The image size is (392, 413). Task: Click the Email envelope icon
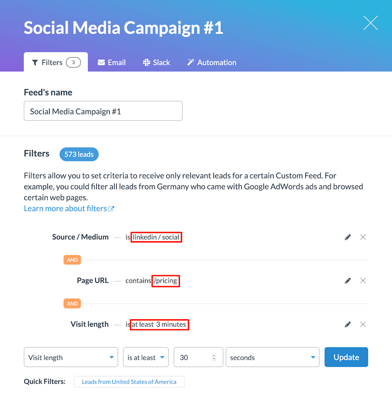(x=101, y=62)
